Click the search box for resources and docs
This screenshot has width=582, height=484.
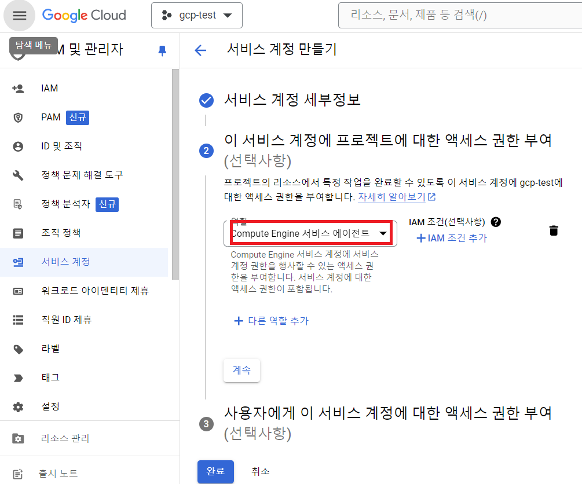[x=460, y=15]
